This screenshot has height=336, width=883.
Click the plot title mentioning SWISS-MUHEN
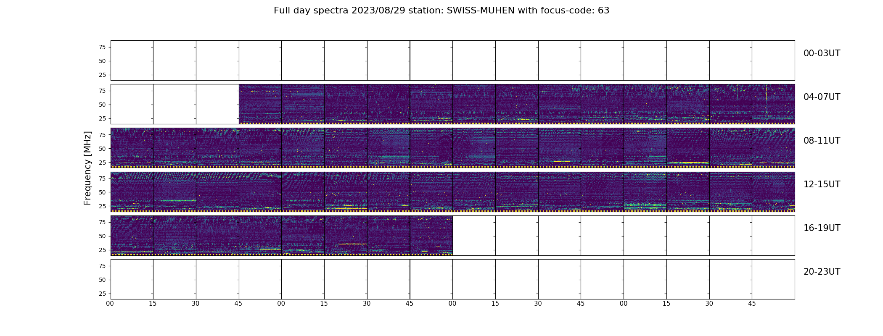(442, 10)
